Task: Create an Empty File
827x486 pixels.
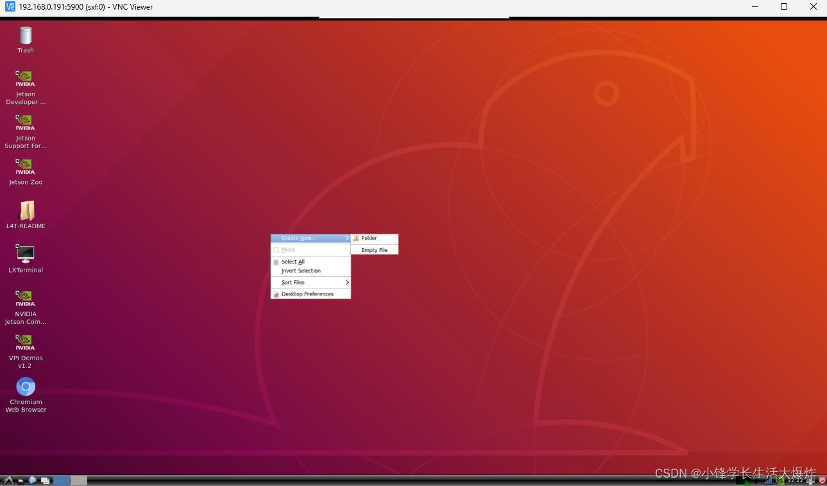Action: click(374, 249)
